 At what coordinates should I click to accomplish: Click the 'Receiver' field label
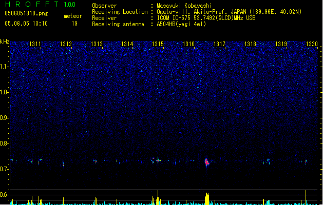pos(104,18)
